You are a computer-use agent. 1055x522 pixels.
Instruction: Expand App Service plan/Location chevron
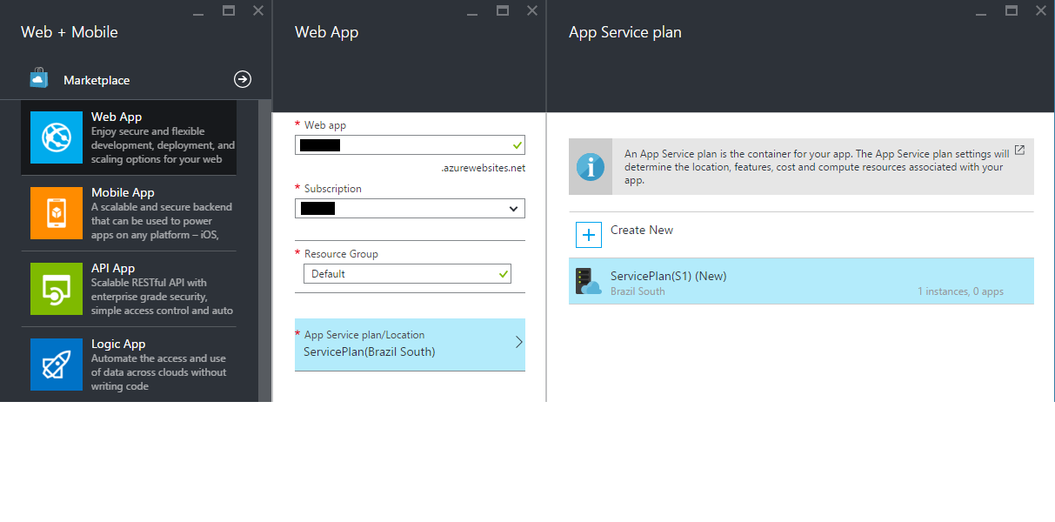[x=518, y=343]
